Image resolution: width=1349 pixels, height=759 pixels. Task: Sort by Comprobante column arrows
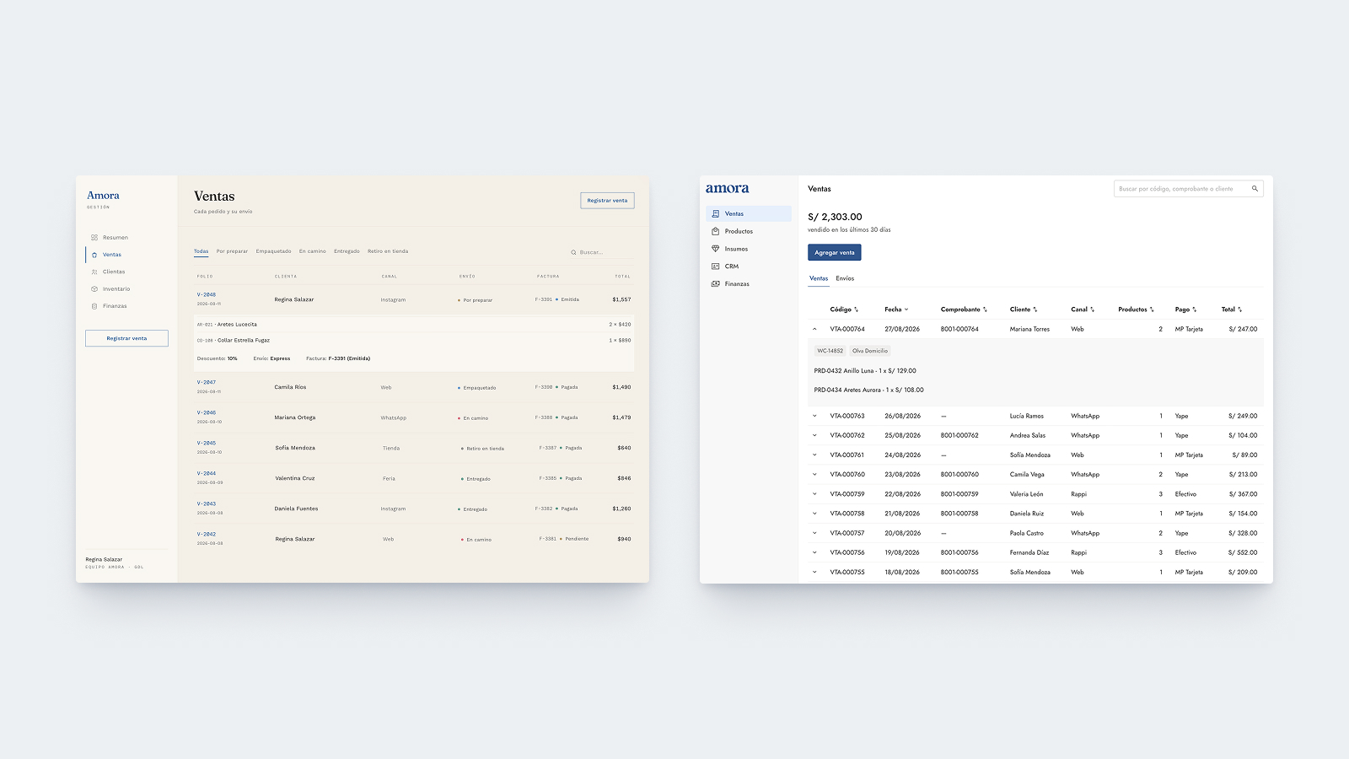985,310
